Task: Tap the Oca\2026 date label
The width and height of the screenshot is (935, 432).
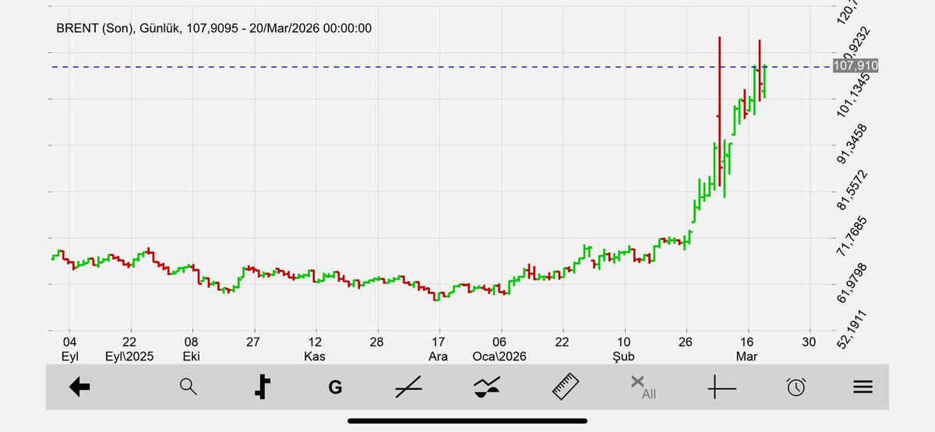Action: tap(499, 356)
